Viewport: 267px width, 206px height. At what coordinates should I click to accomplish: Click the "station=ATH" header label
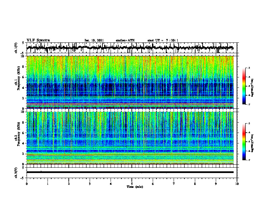125,40
